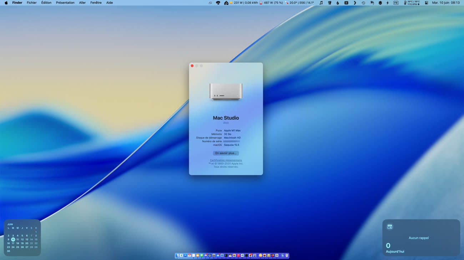This screenshot has width=464, height=260.
Task: Open Terminal from the Dock
Action: 247,255
